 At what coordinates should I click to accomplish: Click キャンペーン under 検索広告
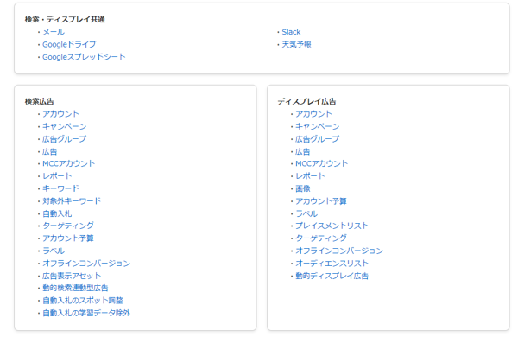pos(65,126)
